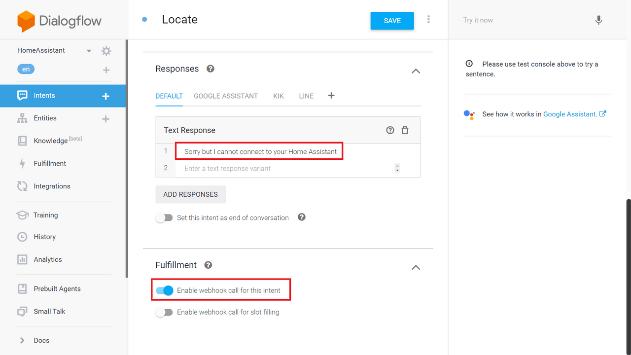Switch to the KIK responses tab
The height and width of the screenshot is (355, 631).
pyautogui.click(x=279, y=96)
